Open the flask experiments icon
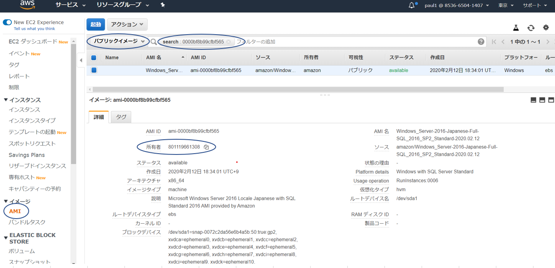Viewport: 555px width, 268px height. point(516,28)
